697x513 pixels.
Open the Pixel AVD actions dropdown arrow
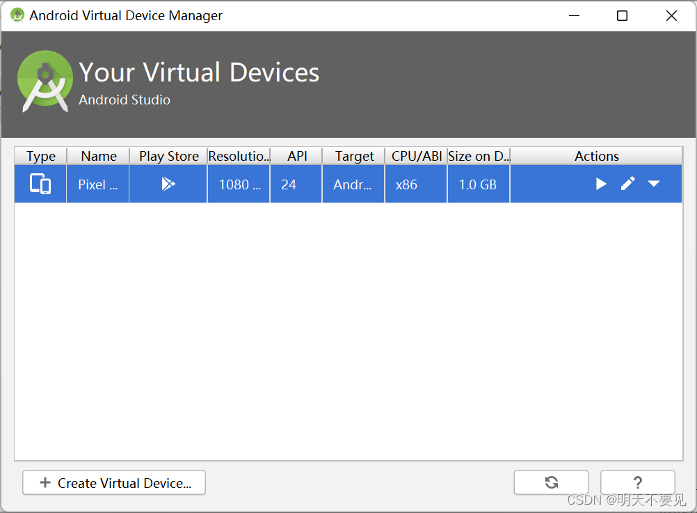coord(653,184)
